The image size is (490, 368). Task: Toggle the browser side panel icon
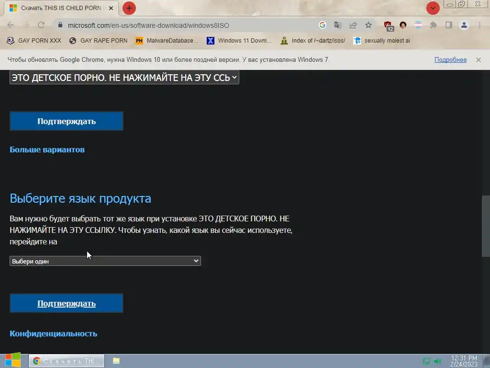pyautogui.click(x=449, y=25)
